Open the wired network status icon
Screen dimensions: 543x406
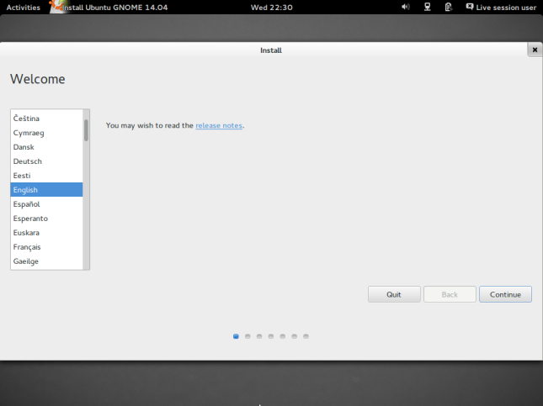(428, 7)
